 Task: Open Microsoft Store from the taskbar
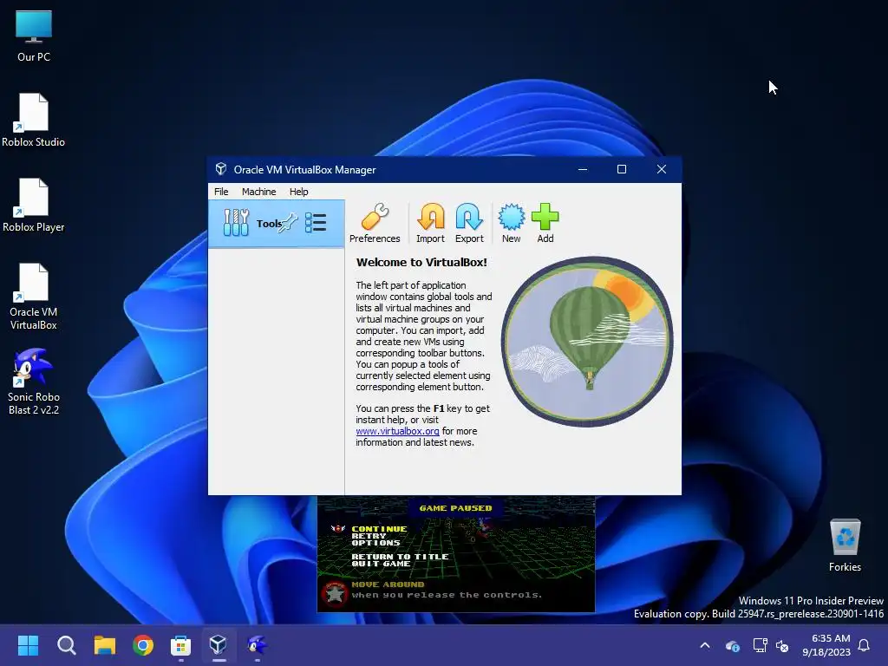(x=180, y=645)
